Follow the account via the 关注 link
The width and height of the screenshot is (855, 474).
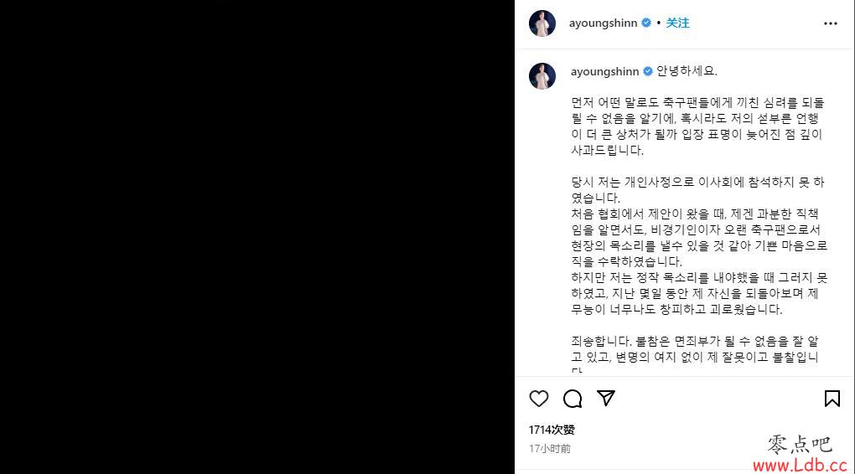(x=677, y=23)
